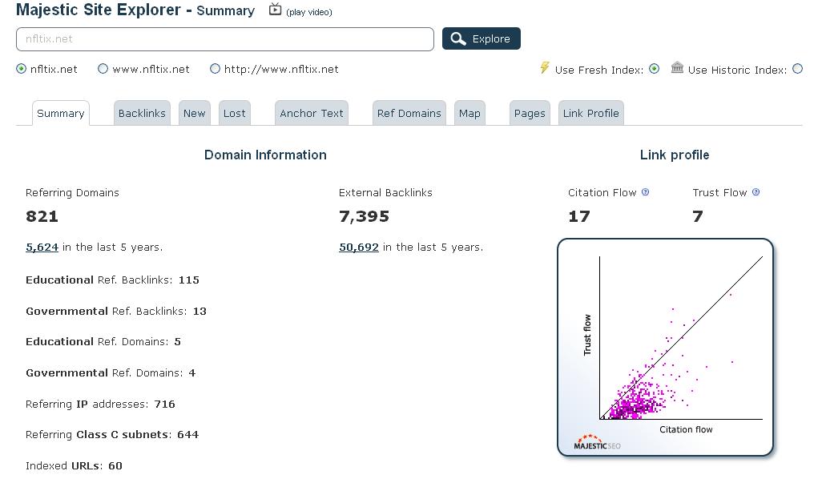The image size is (818, 487).
Task: Click Educational Ref. Backlinks: 115 text
Action: click(x=112, y=280)
